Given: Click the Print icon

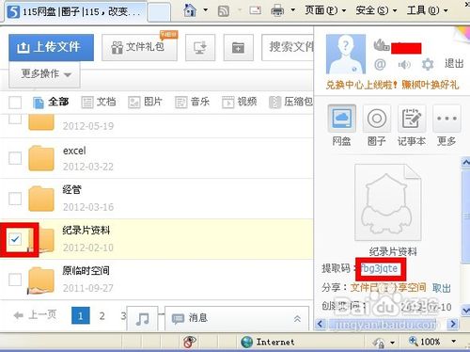Looking at the screenshot, I should point(277,10).
